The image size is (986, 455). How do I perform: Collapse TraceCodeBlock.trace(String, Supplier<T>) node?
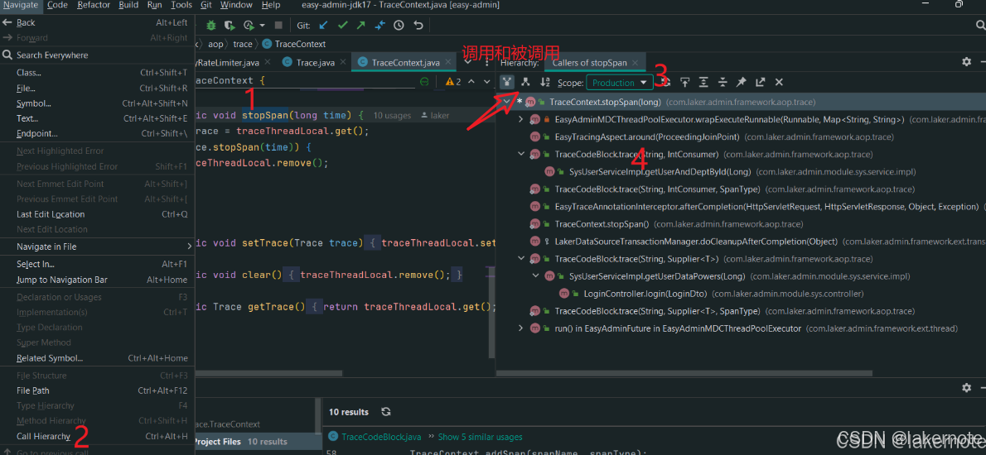coord(520,259)
